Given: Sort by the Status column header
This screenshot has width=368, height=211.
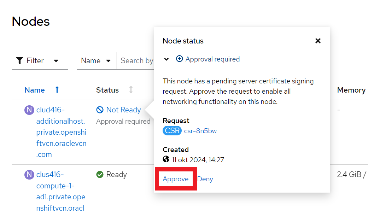Looking at the screenshot, I should [107, 90].
